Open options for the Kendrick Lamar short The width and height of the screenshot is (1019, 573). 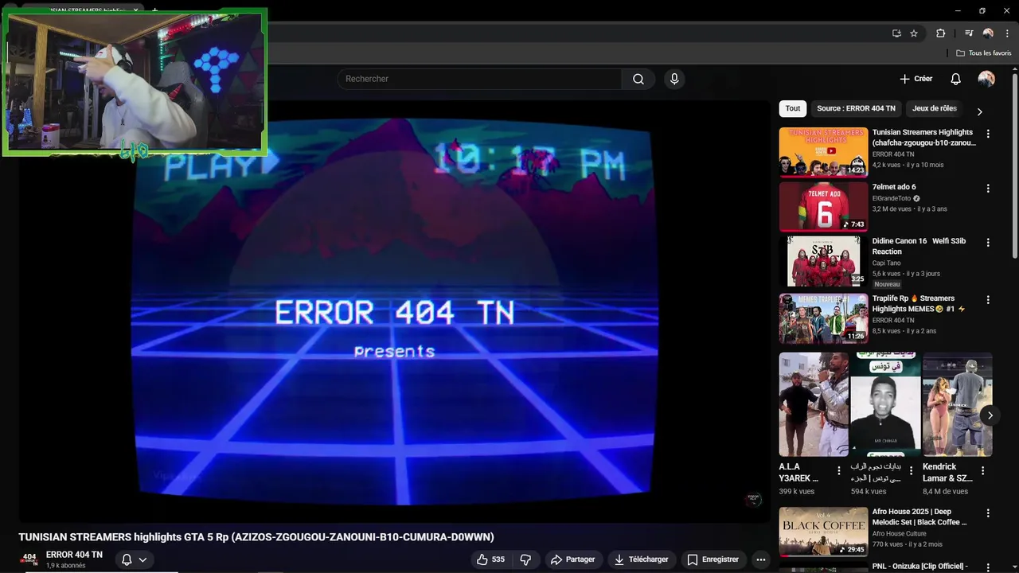coord(982,471)
